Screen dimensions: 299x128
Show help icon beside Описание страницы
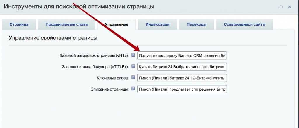(x=133, y=89)
